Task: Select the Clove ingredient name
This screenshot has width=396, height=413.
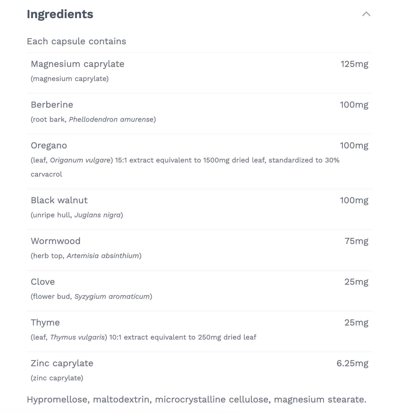Action: pos(43,282)
